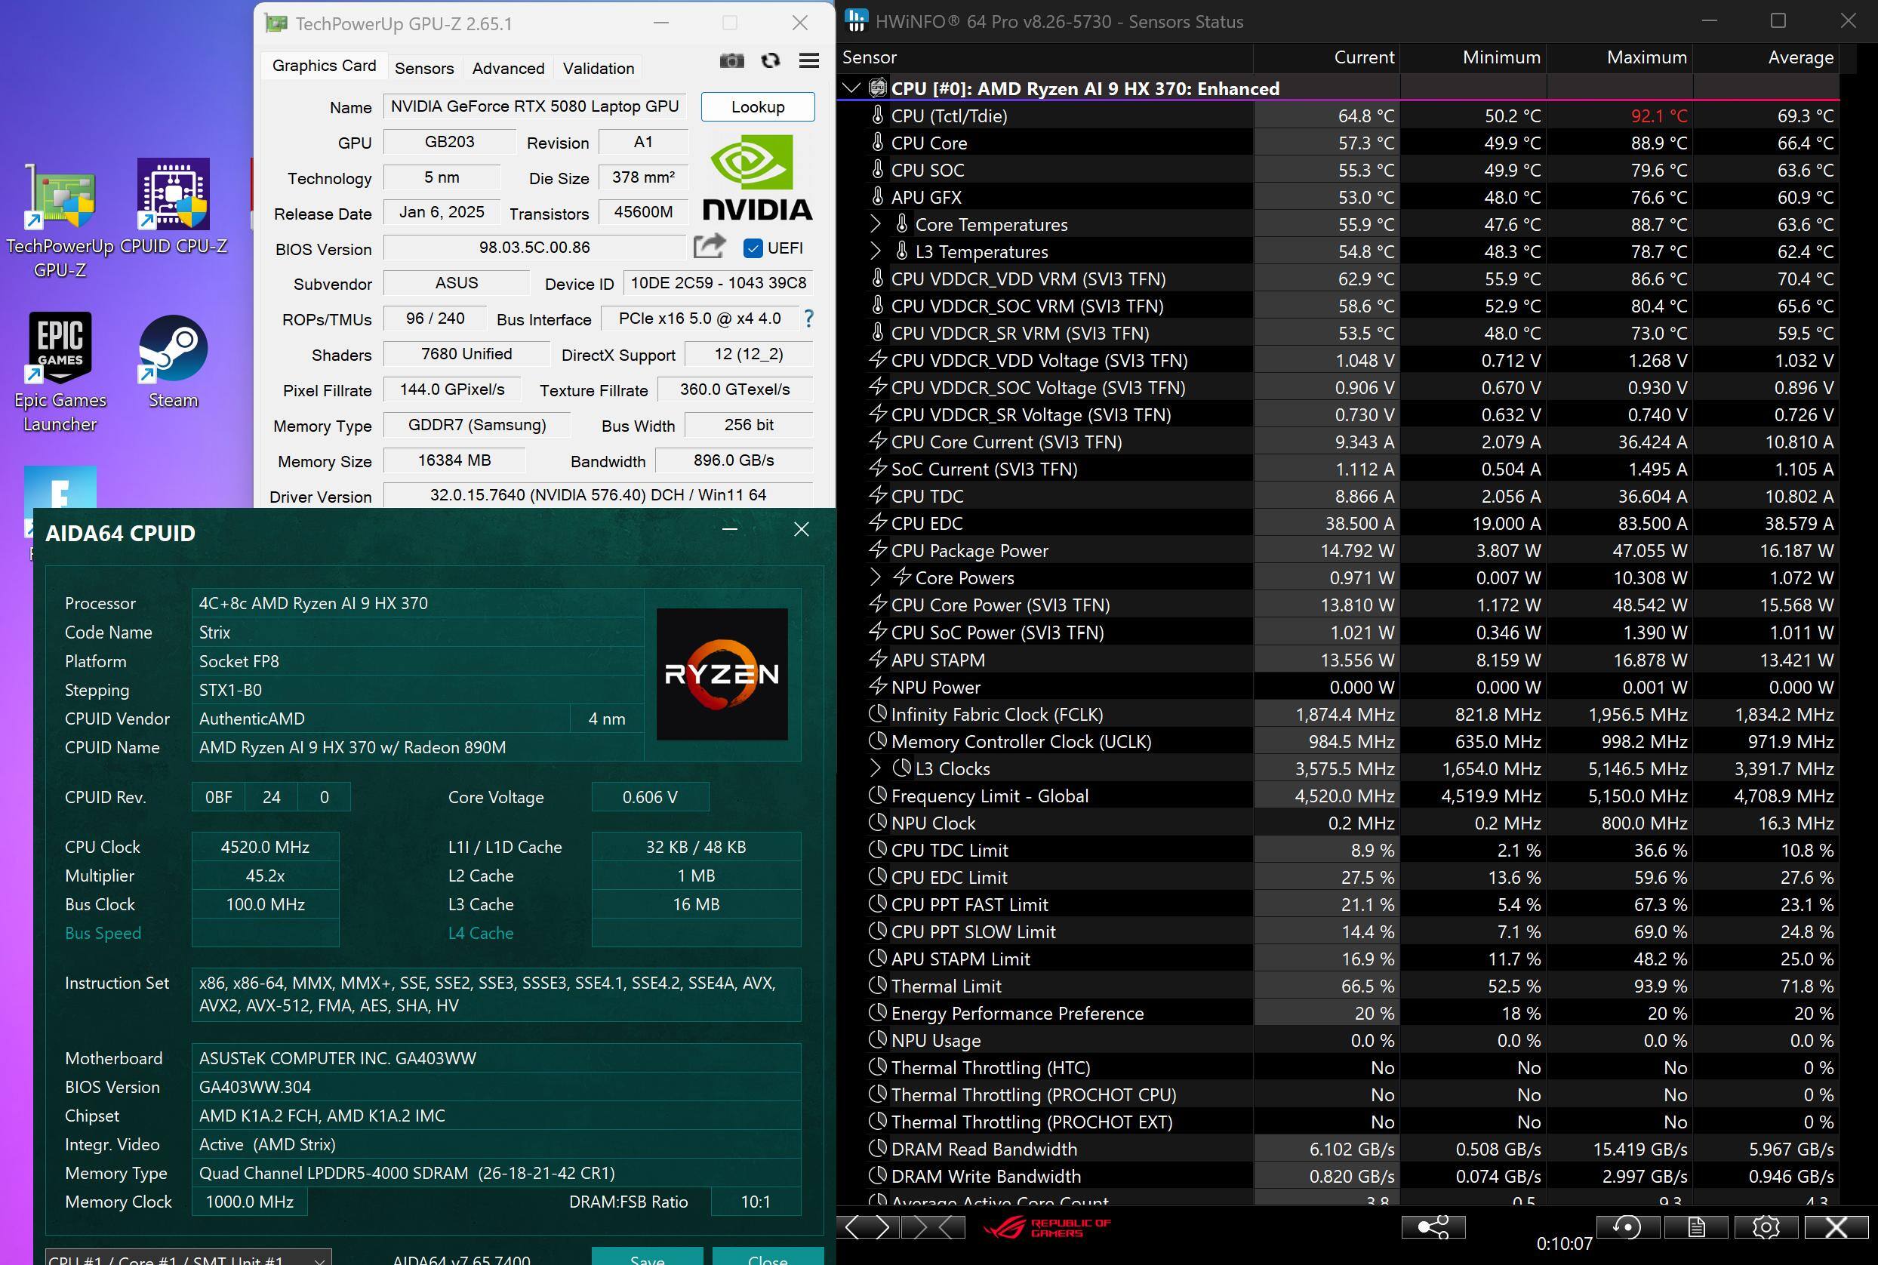Viewport: 1878px width, 1265px height.
Task: Click the Save button in AIDA64
Action: [646, 1257]
